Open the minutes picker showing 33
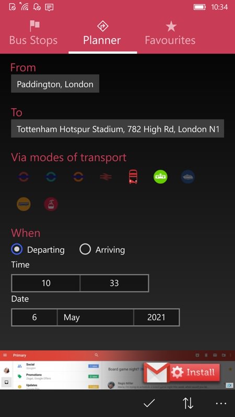235x417 pixels. tap(114, 283)
